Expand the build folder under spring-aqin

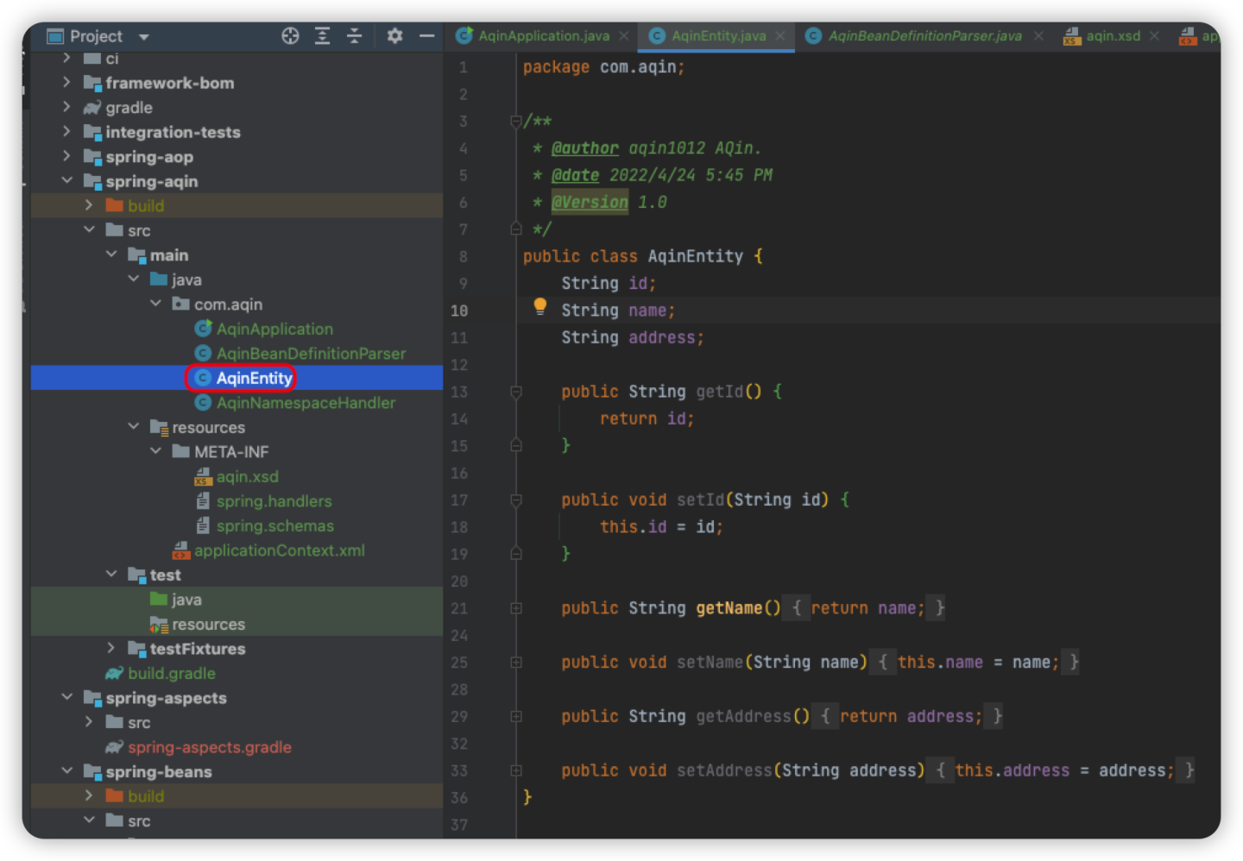[89, 205]
